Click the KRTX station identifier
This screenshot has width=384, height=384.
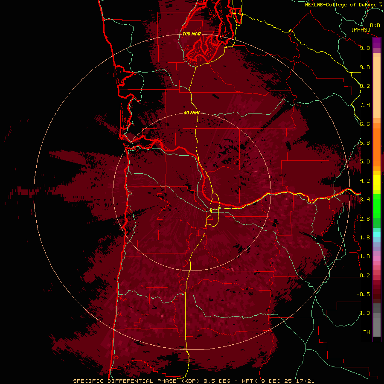click(250, 381)
